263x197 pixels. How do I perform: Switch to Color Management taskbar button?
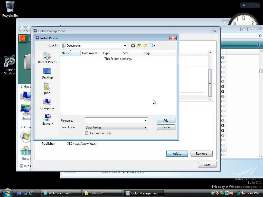click(x=144, y=193)
